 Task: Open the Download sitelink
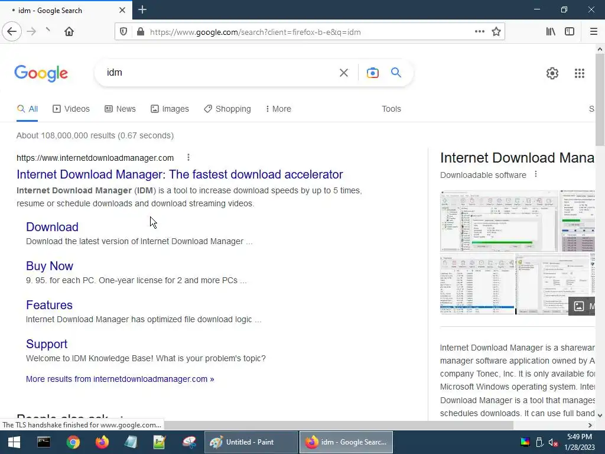[52, 227]
